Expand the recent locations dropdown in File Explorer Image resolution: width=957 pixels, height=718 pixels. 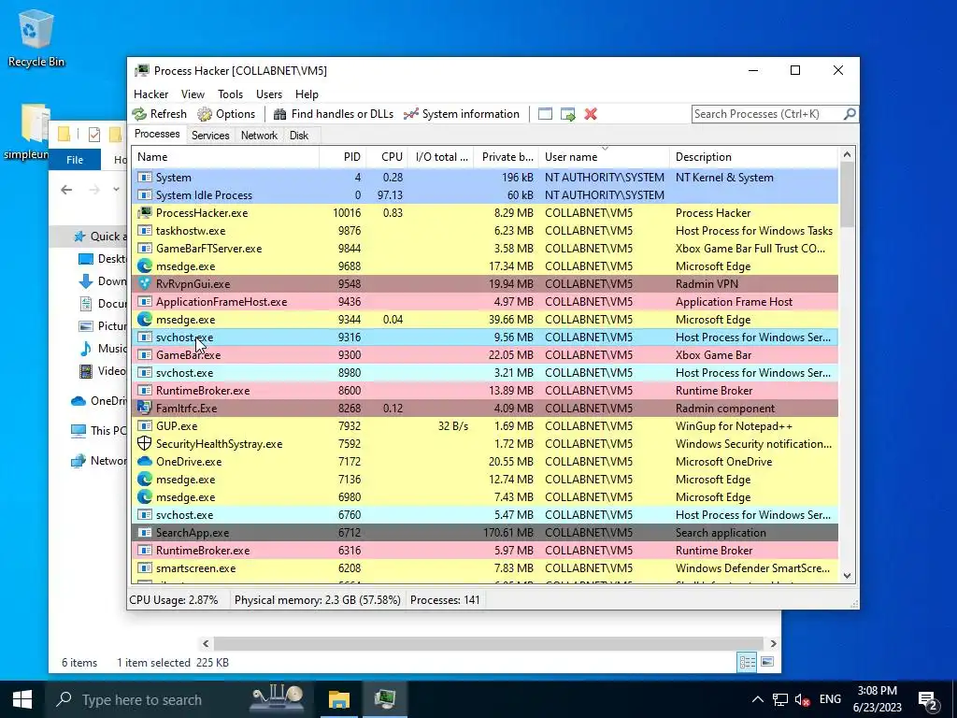(x=116, y=190)
